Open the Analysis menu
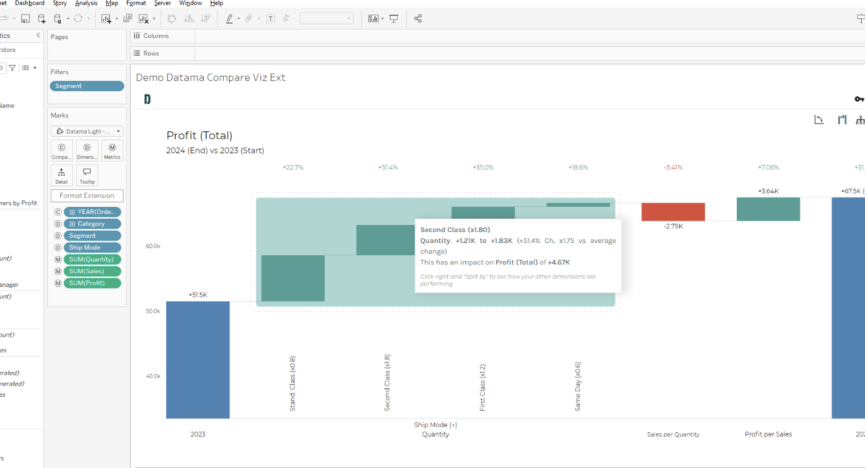865x468 pixels. pos(86,3)
